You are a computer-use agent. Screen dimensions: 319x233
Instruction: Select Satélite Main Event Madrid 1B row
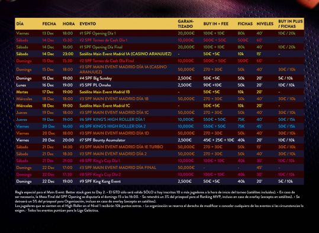[x=159, y=92]
